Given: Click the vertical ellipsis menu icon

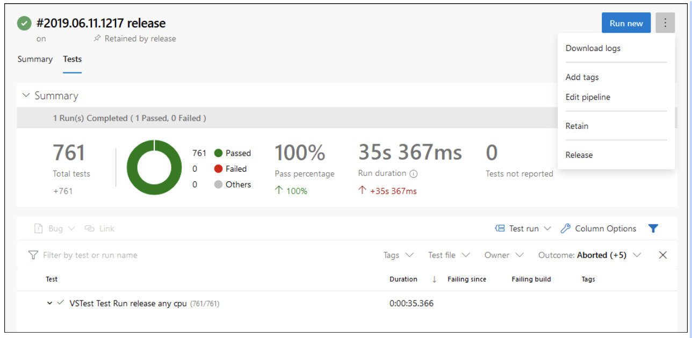Looking at the screenshot, I should tap(665, 23).
